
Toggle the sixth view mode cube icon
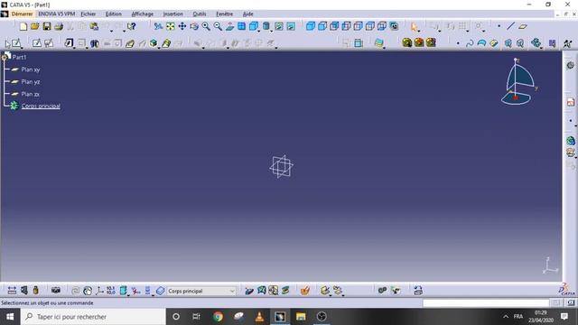(x=369, y=26)
